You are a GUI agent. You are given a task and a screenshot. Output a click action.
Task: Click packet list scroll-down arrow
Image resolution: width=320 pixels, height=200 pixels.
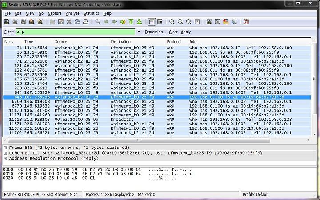[x=314, y=134]
